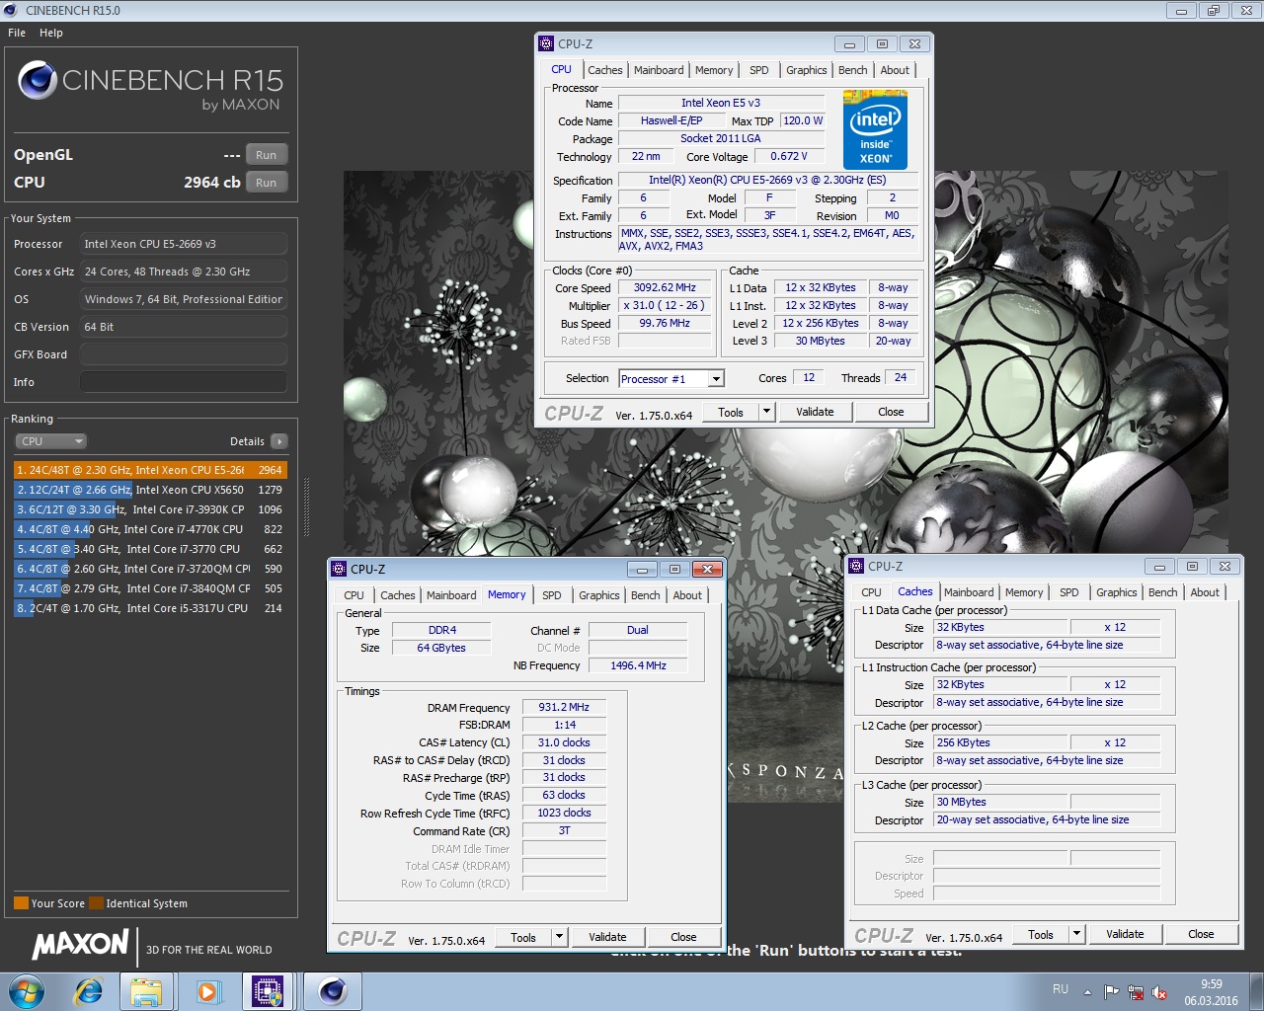Run the CPU benchmark
This screenshot has height=1011, width=1264.
(x=266, y=183)
